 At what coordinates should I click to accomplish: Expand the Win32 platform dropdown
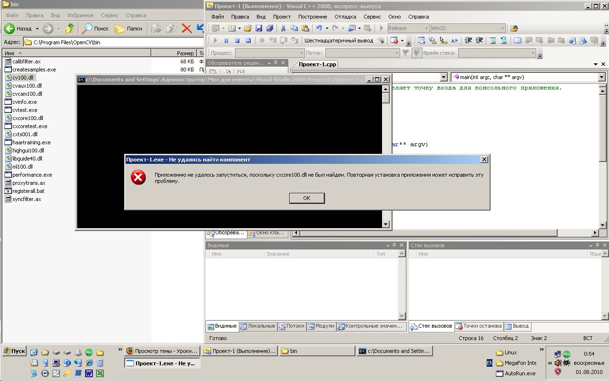[502, 29]
